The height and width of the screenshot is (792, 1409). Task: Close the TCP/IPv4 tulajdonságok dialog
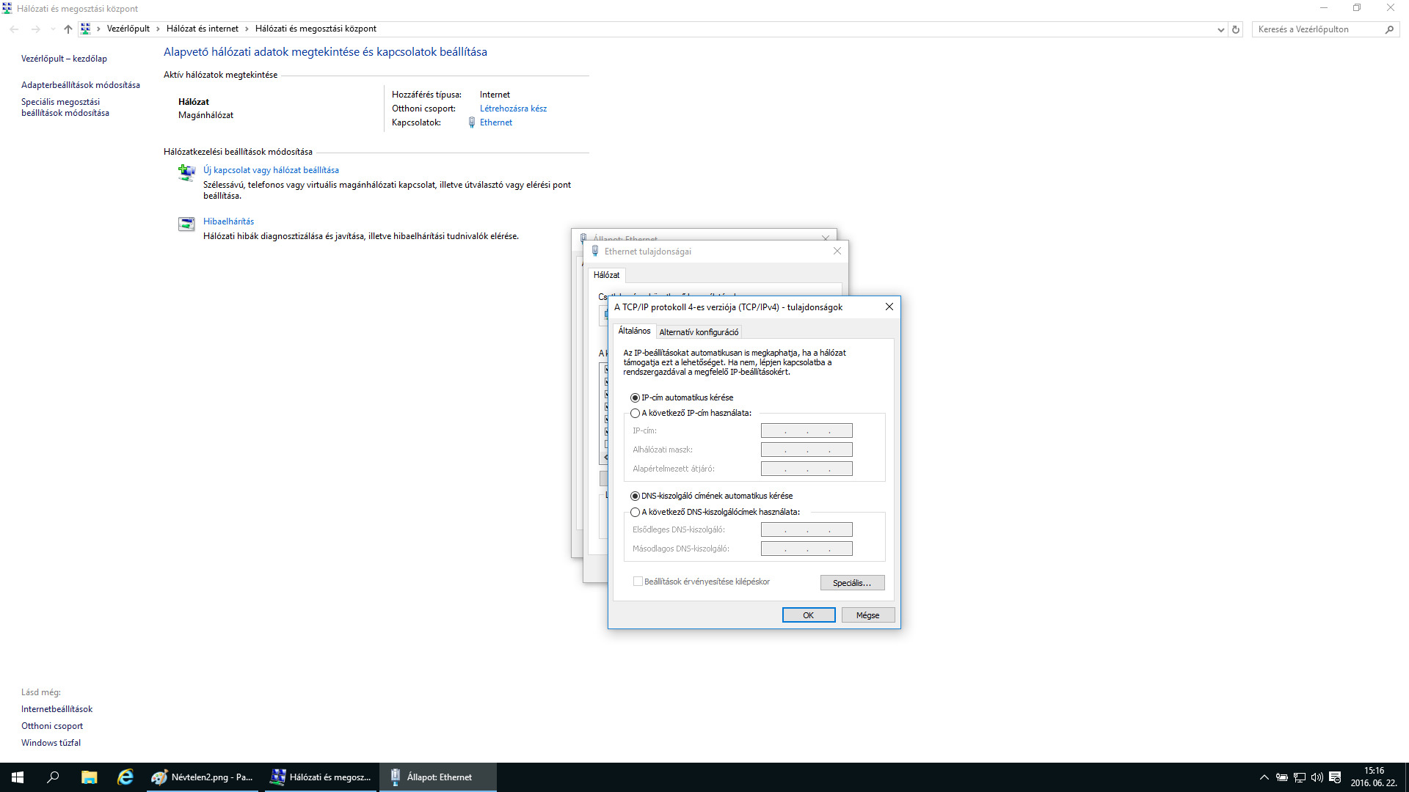coord(889,307)
